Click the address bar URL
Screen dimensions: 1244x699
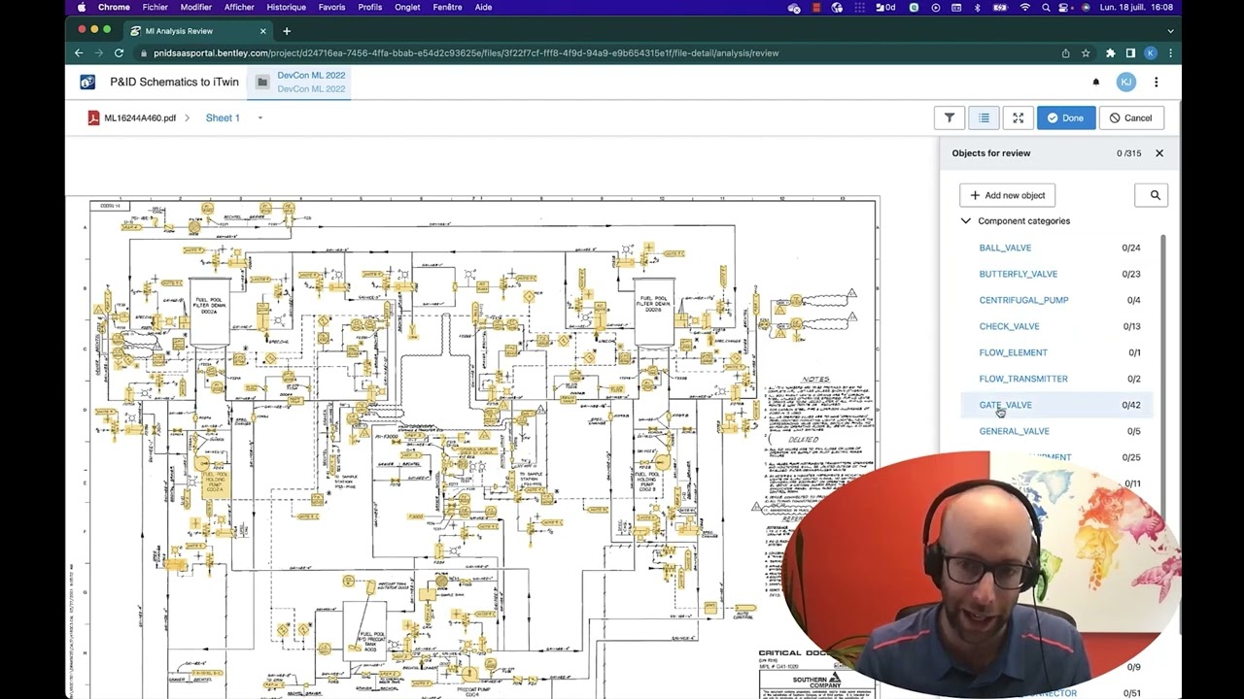pos(466,53)
